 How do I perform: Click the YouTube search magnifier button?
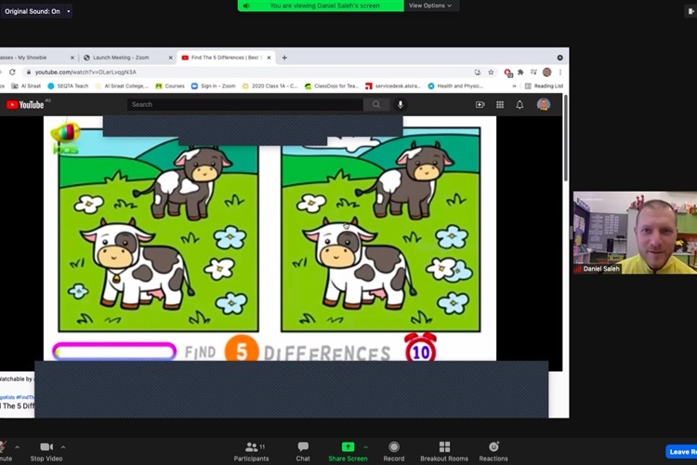[376, 104]
